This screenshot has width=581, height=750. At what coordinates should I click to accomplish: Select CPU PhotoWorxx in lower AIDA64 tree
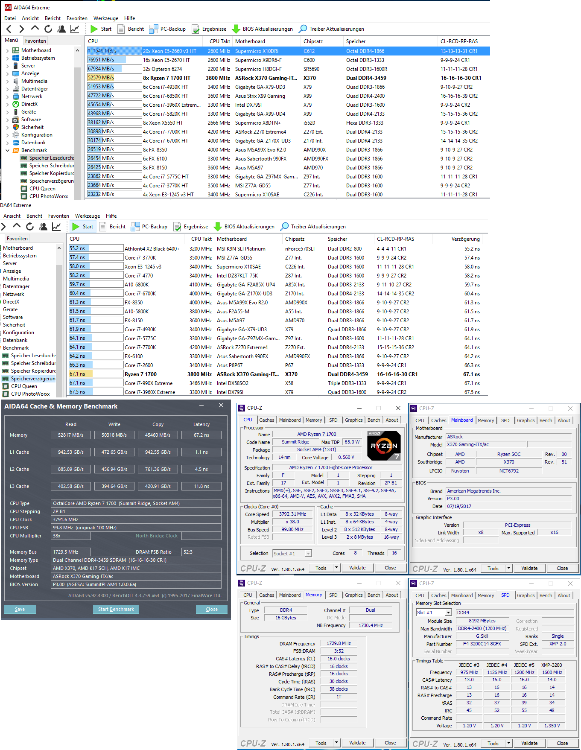click(30, 394)
